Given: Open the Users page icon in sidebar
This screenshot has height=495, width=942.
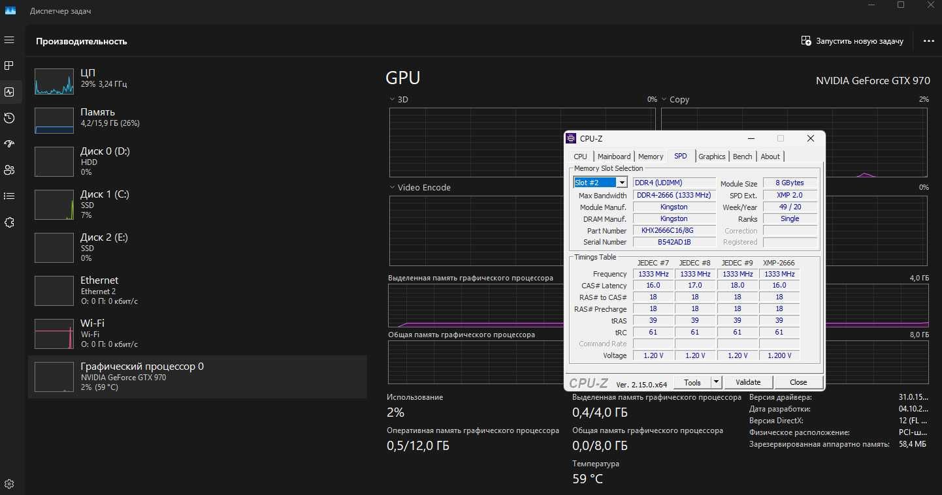Looking at the screenshot, I should pos(9,170).
